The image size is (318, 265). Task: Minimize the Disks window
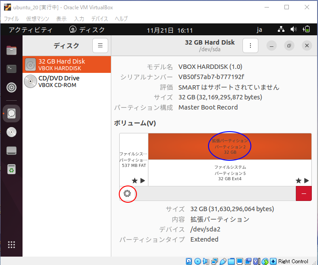272,45
